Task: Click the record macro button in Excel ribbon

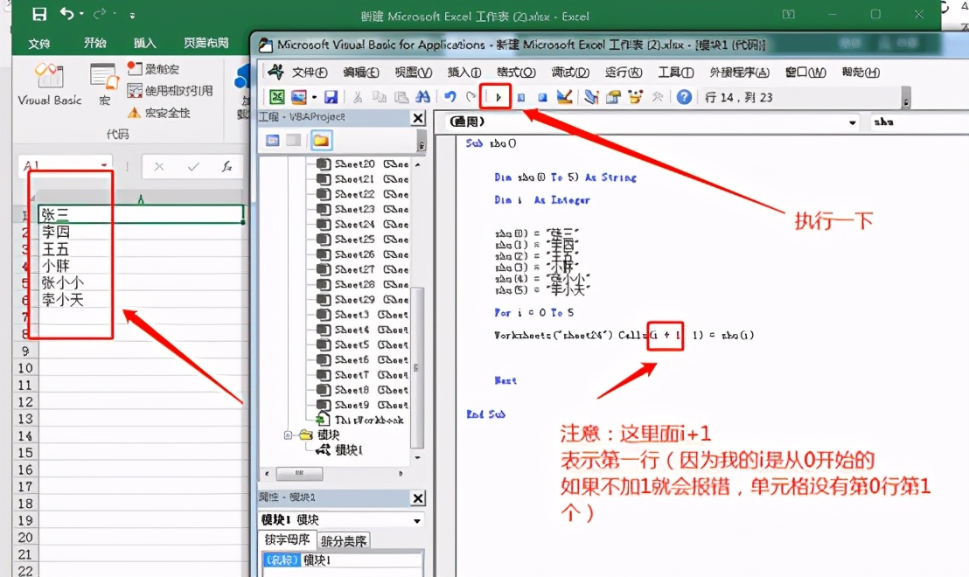Action: (153, 68)
